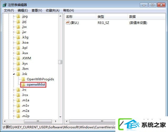
Task: Select the .lnk key label
Action: [24, 74]
